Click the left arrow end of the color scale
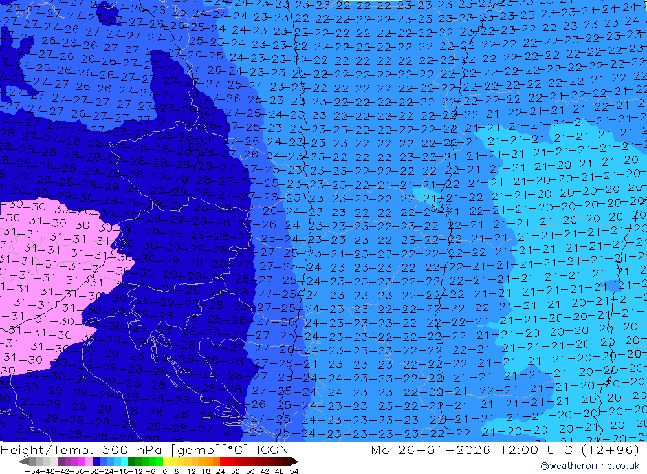Screen dimensions: 647x474 click(x=23, y=462)
